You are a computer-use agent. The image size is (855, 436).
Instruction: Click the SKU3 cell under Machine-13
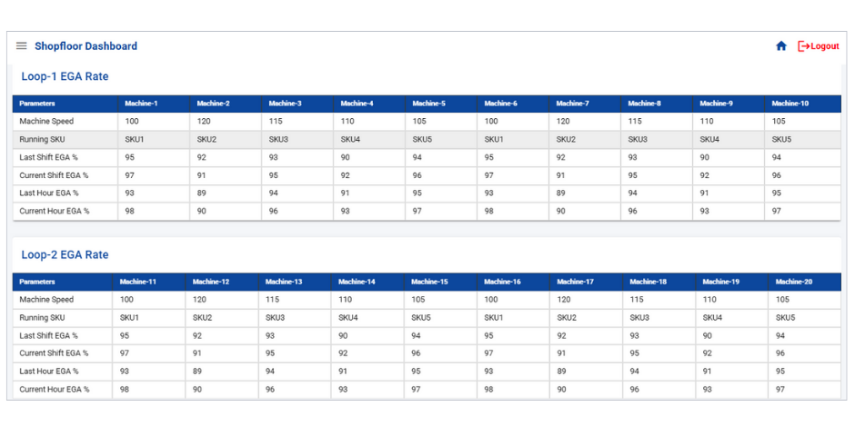point(275,317)
